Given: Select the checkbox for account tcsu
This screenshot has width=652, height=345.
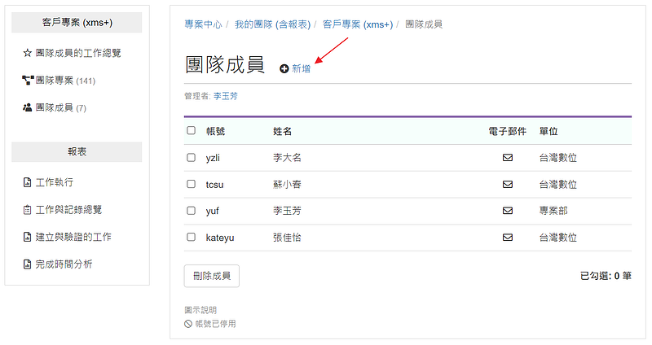Looking at the screenshot, I should click(x=192, y=184).
